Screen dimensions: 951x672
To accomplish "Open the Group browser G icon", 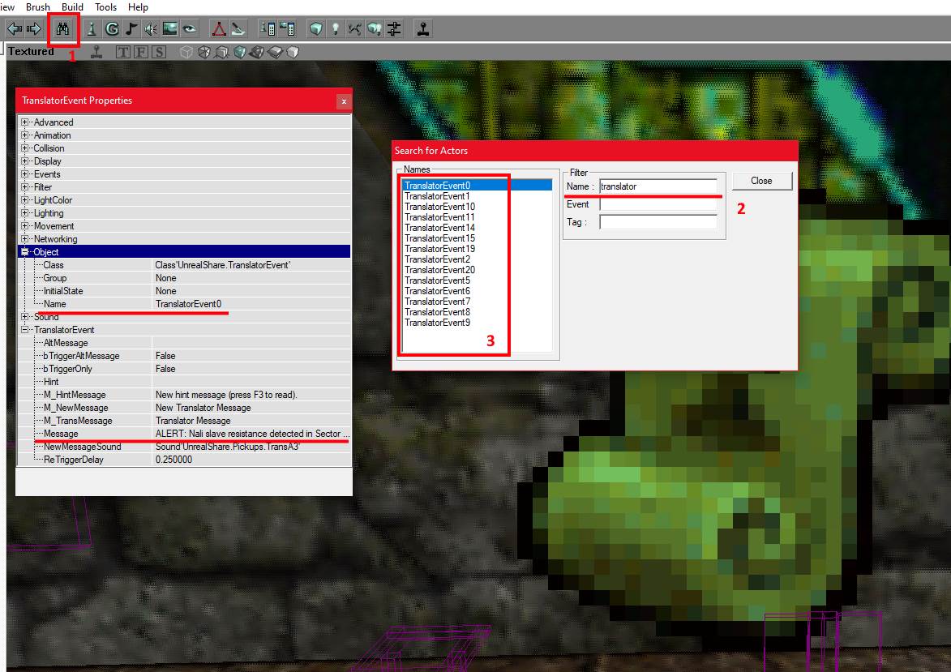I will tap(112, 28).
